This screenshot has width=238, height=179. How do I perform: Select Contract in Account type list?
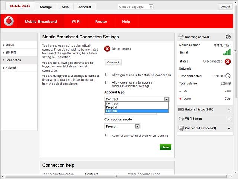click(x=137, y=104)
